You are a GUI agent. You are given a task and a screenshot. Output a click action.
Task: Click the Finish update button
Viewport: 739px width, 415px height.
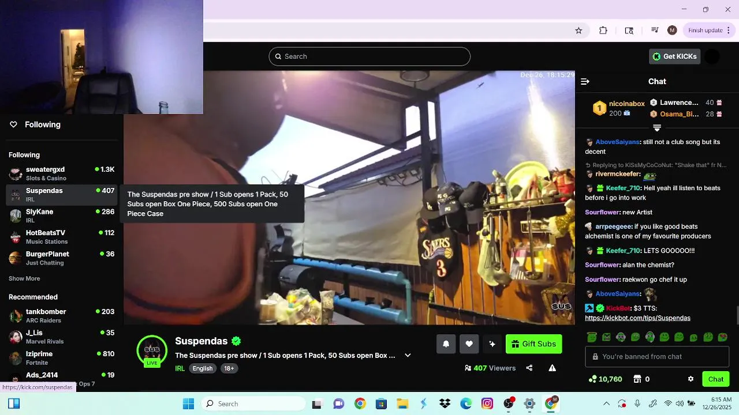(705, 31)
